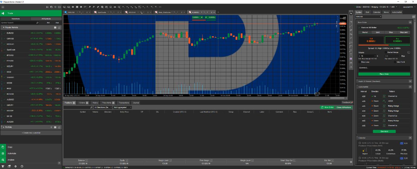Open the Calendar tab in right panel
The width and height of the screenshot is (417, 169).
tap(376, 12)
